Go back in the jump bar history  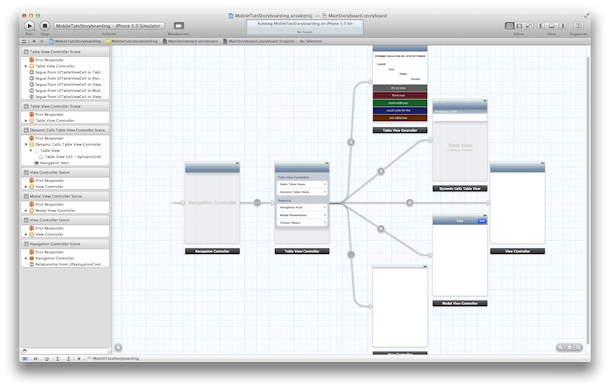point(34,41)
